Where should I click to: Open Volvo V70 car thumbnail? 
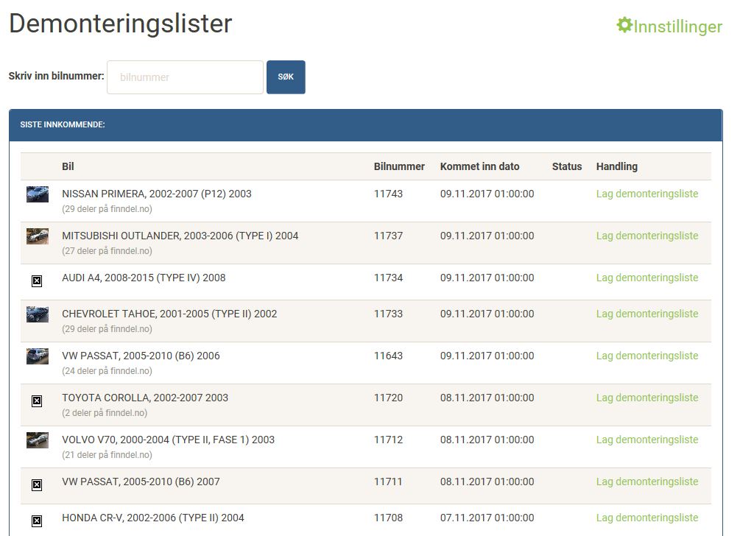point(38,440)
